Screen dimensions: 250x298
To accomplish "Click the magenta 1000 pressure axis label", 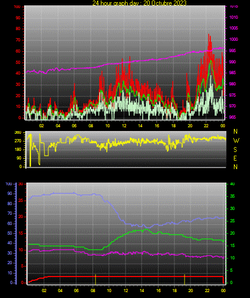I will pyautogui.click(x=233, y=39).
